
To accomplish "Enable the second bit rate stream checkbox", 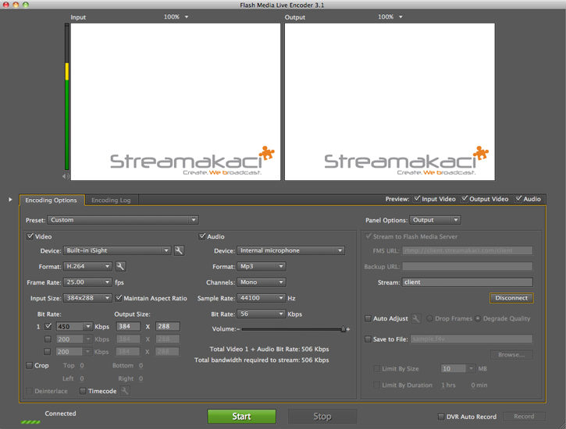I will (48, 339).
